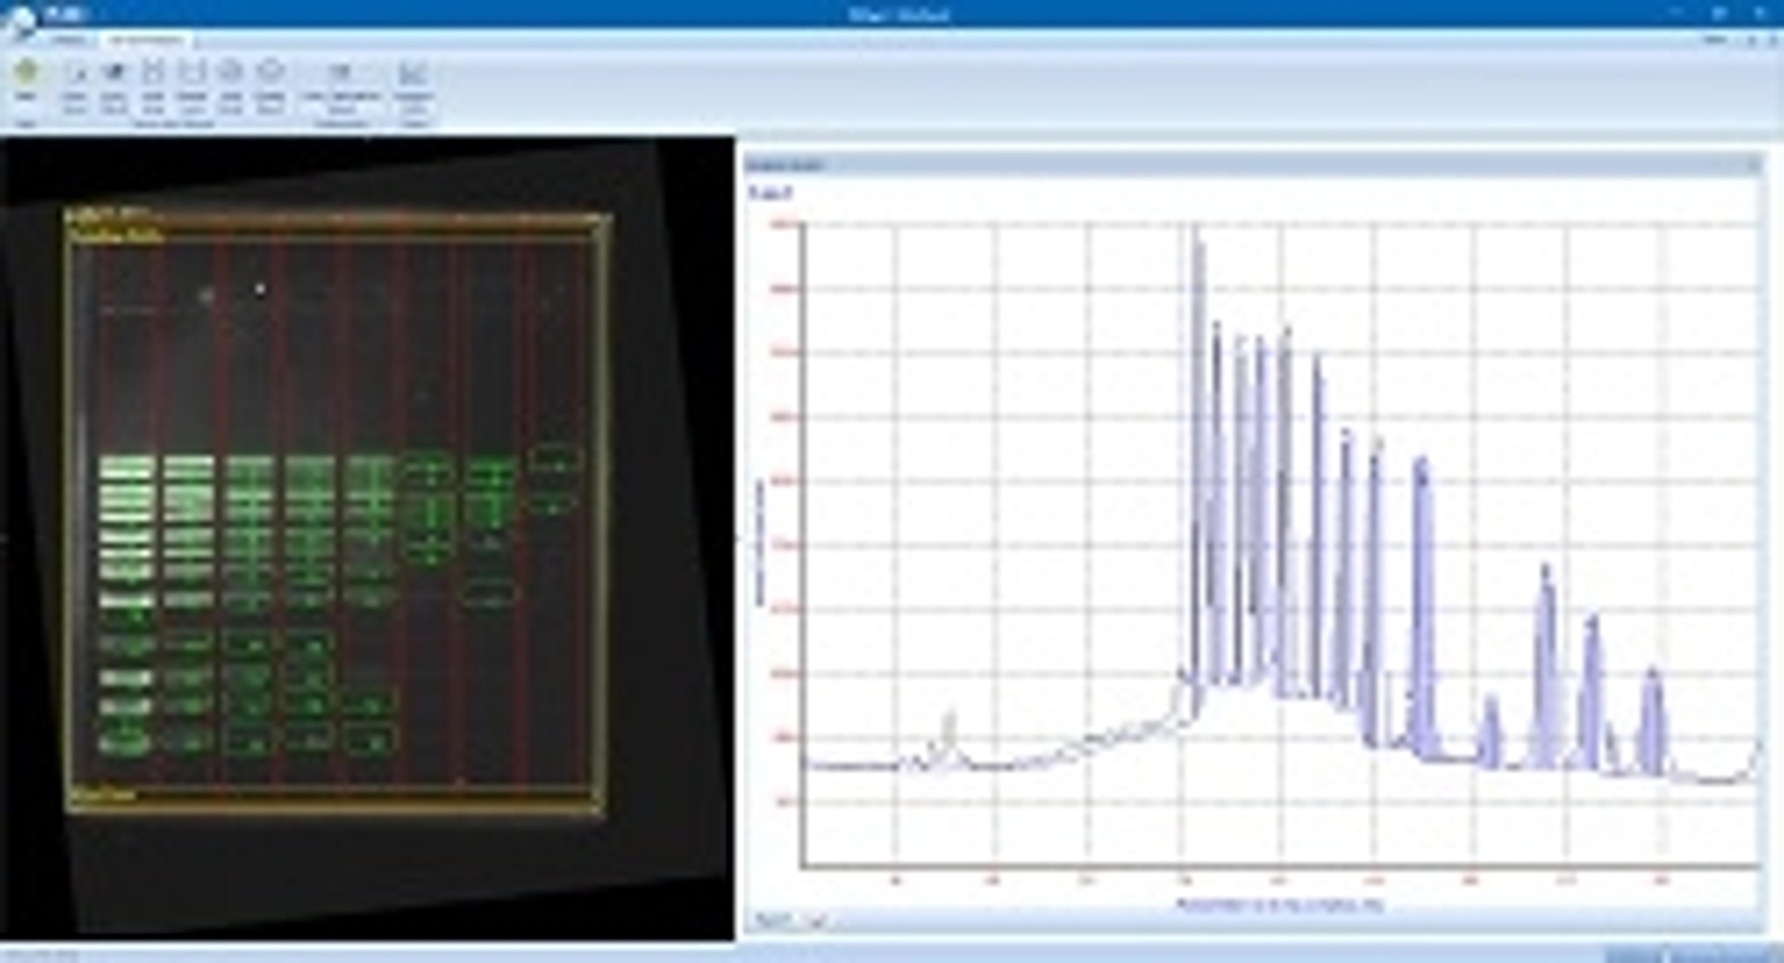Click the legend entry below the chart's x-axis
Viewport: 1784px width, 963px height.
[1280, 905]
